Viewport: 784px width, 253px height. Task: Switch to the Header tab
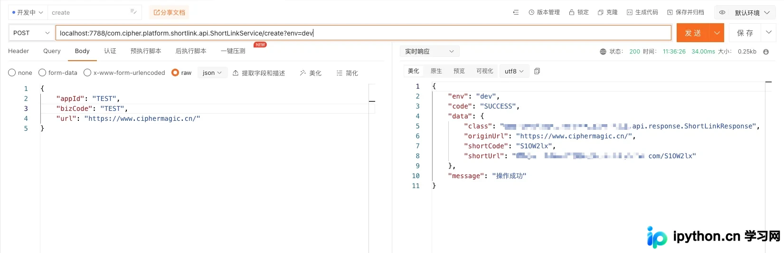(x=19, y=51)
